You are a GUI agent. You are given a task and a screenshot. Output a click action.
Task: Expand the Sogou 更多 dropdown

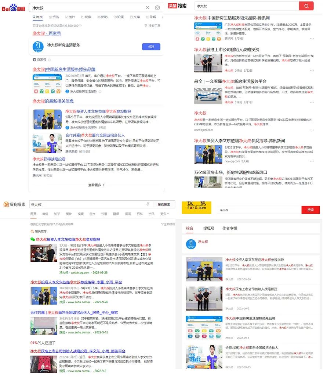[x=164, y=214]
